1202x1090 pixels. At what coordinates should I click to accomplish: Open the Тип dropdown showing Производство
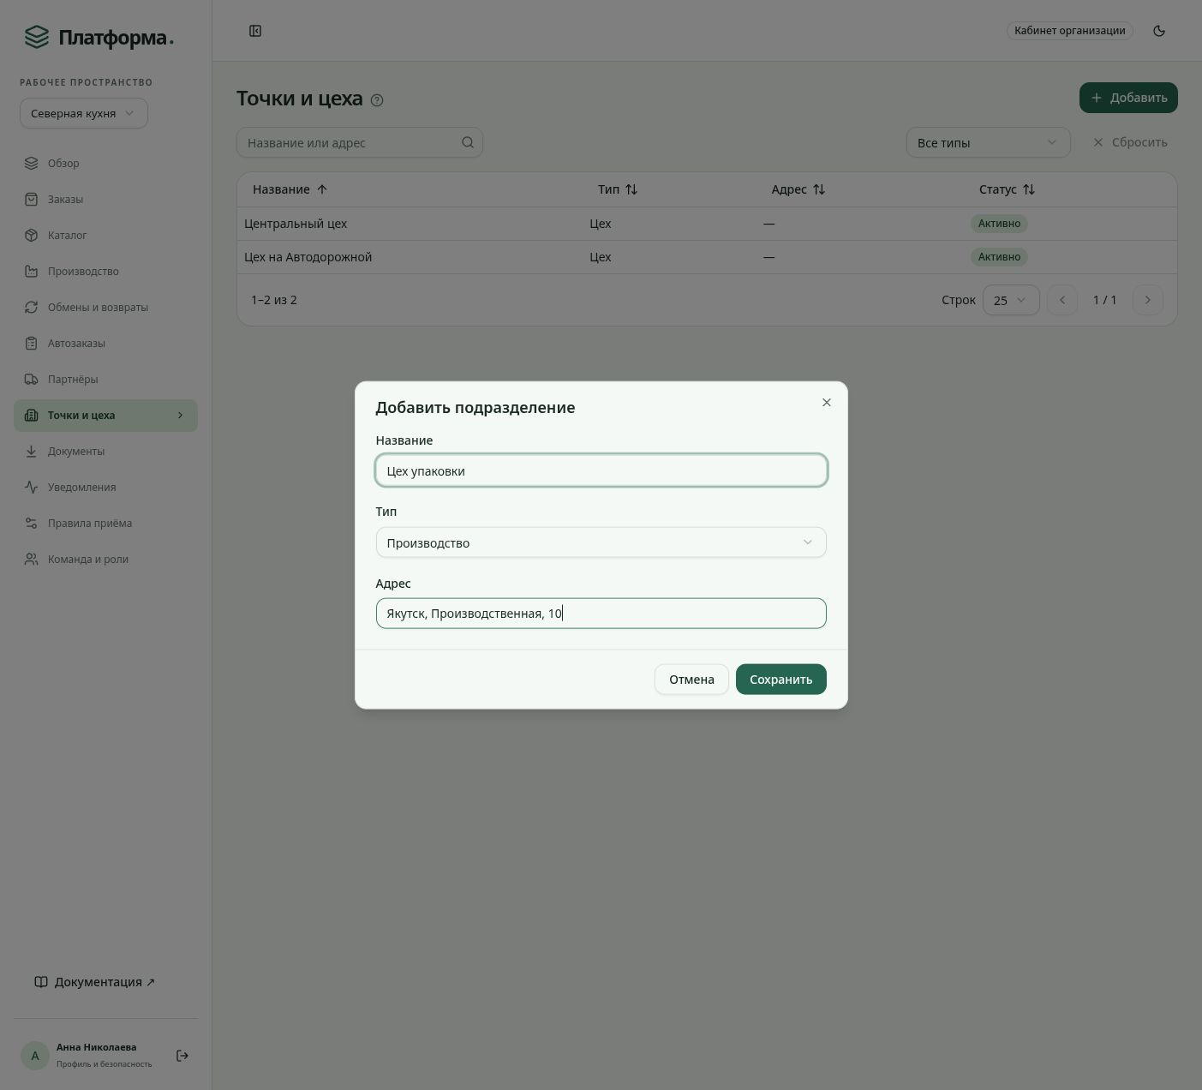tap(601, 542)
